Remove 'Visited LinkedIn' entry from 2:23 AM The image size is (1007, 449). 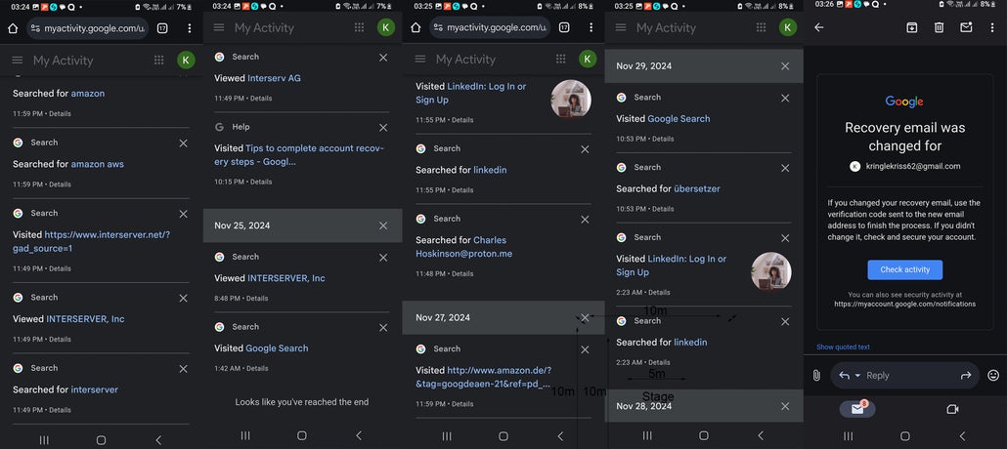coord(785,238)
